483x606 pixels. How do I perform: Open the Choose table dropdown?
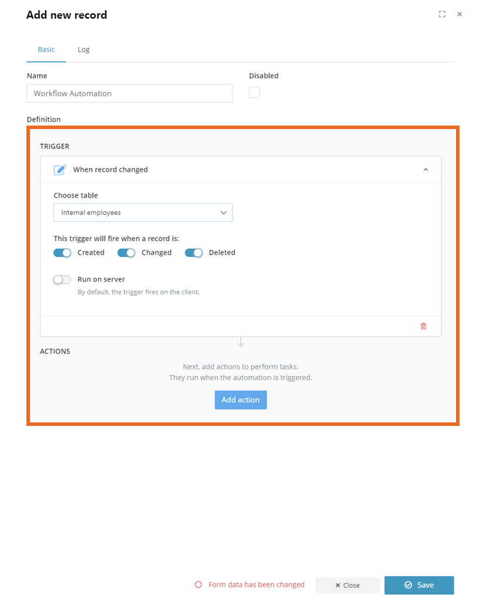tap(143, 212)
